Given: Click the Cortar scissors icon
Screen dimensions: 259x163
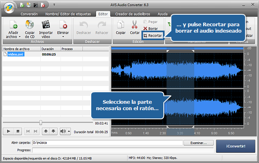Looking at the screenshot, I should (x=134, y=25).
